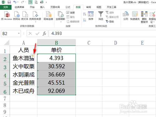Viewport: 156px width, 117px height.
Task: Open existing connections (现有连接)
Action: pyautogui.click(x=48, y=16)
